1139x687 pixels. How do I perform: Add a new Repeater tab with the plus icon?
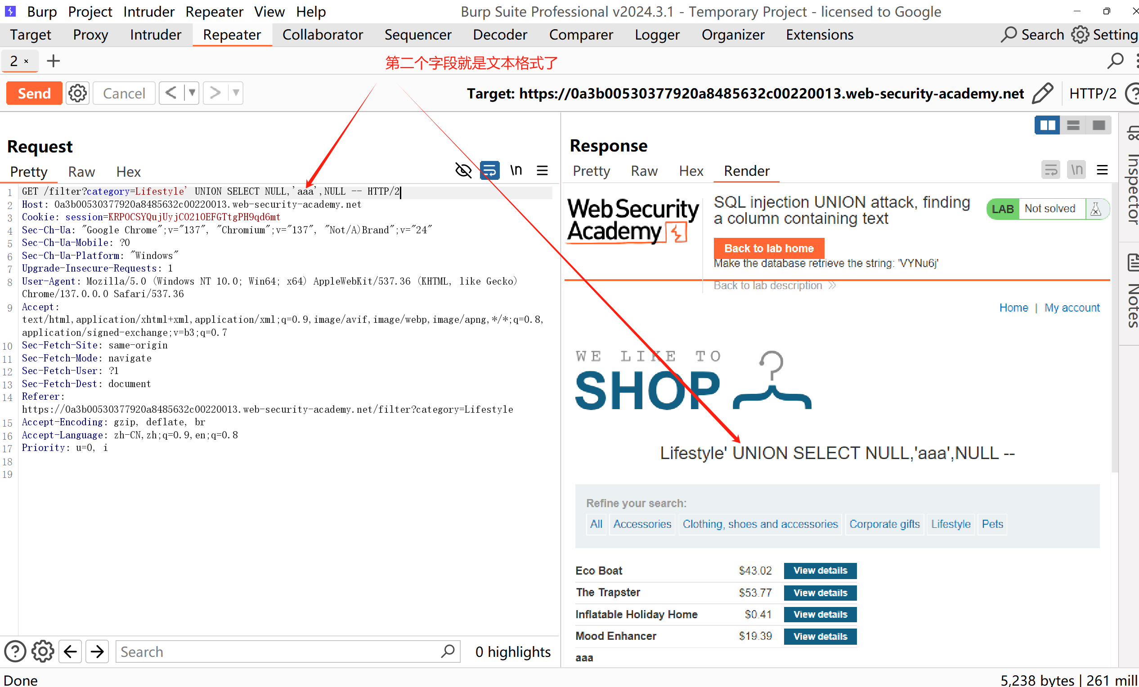click(53, 61)
